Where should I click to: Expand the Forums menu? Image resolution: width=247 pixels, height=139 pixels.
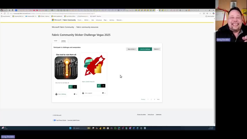(80, 20)
